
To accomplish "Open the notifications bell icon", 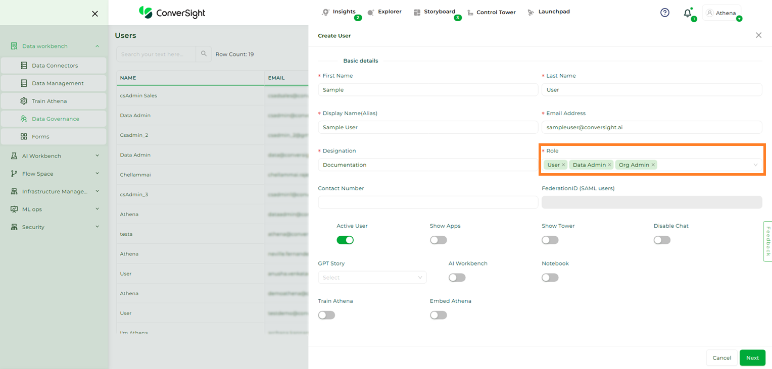I will [x=687, y=13].
